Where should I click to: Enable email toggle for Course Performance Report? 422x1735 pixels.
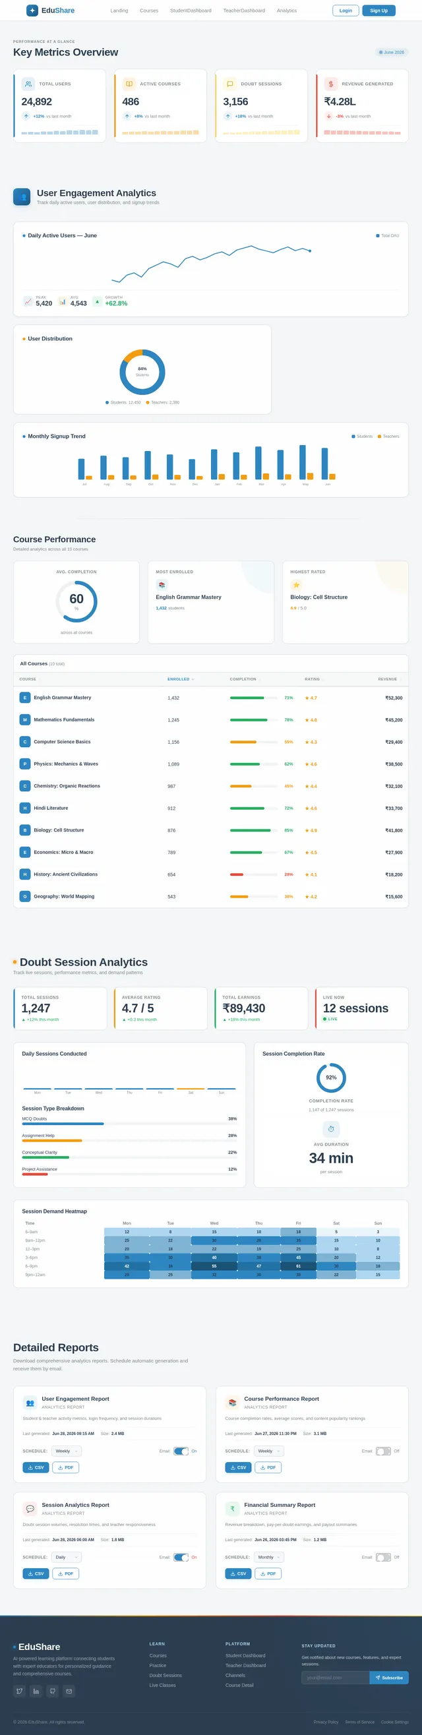pyautogui.click(x=384, y=1451)
